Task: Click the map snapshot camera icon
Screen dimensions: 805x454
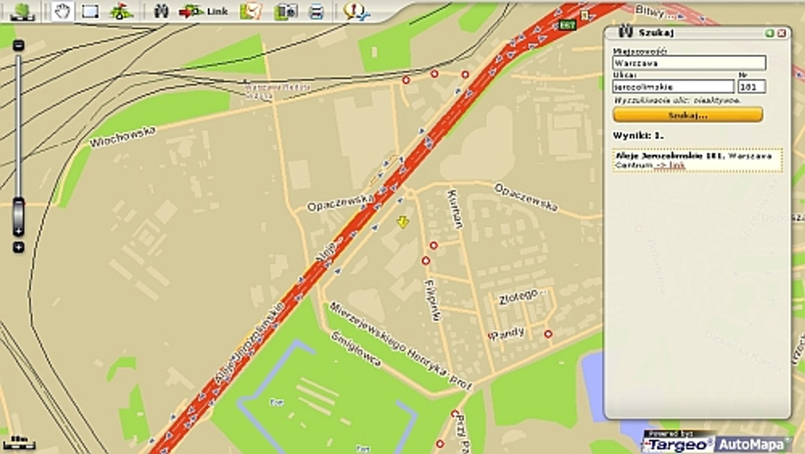Action: (286, 12)
